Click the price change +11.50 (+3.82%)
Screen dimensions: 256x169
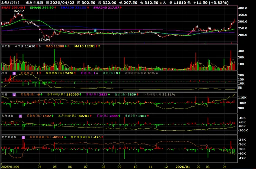click(211, 3)
